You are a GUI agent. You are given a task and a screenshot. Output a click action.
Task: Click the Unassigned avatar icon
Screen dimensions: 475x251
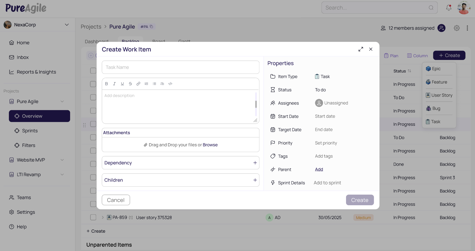[319, 103]
